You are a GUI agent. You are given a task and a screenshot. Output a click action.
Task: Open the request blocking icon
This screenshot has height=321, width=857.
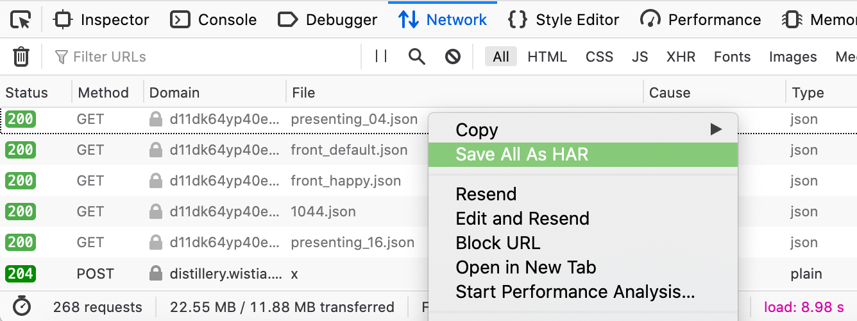[453, 57]
